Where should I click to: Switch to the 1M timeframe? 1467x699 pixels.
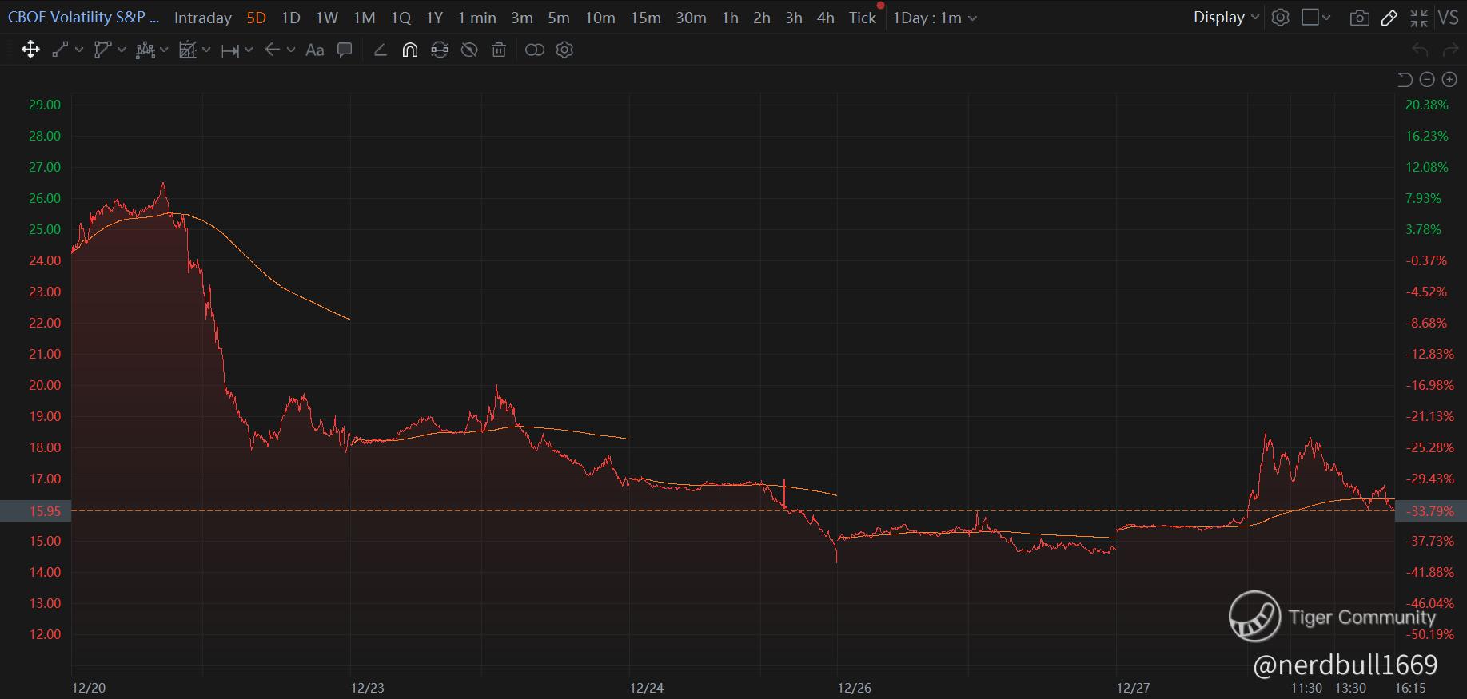[x=364, y=18]
